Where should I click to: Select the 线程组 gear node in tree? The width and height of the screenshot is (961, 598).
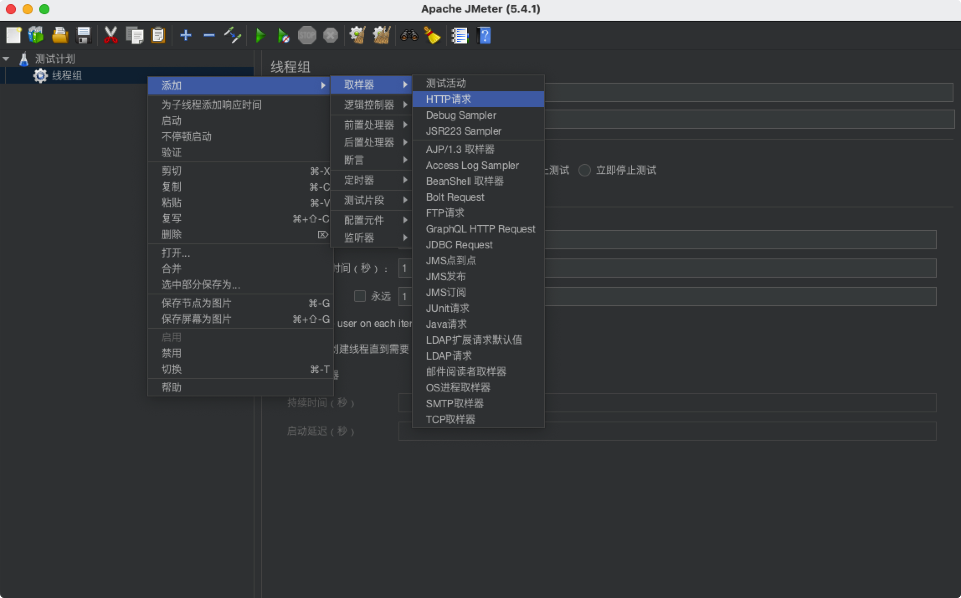(x=58, y=76)
